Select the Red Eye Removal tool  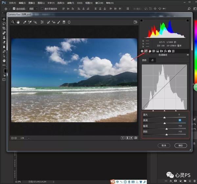point(54,22)
